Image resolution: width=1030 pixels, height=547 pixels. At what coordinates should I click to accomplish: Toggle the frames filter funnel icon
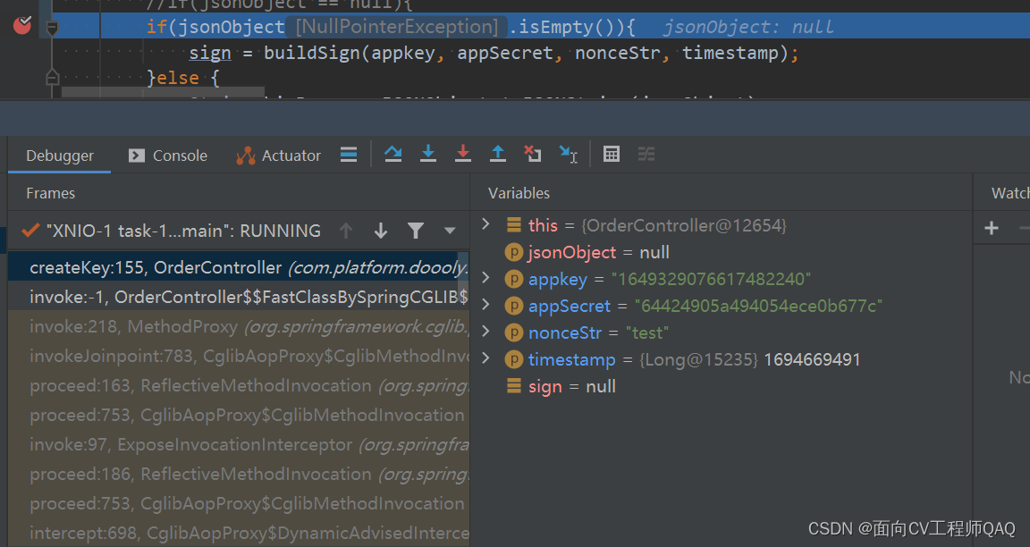416,230
